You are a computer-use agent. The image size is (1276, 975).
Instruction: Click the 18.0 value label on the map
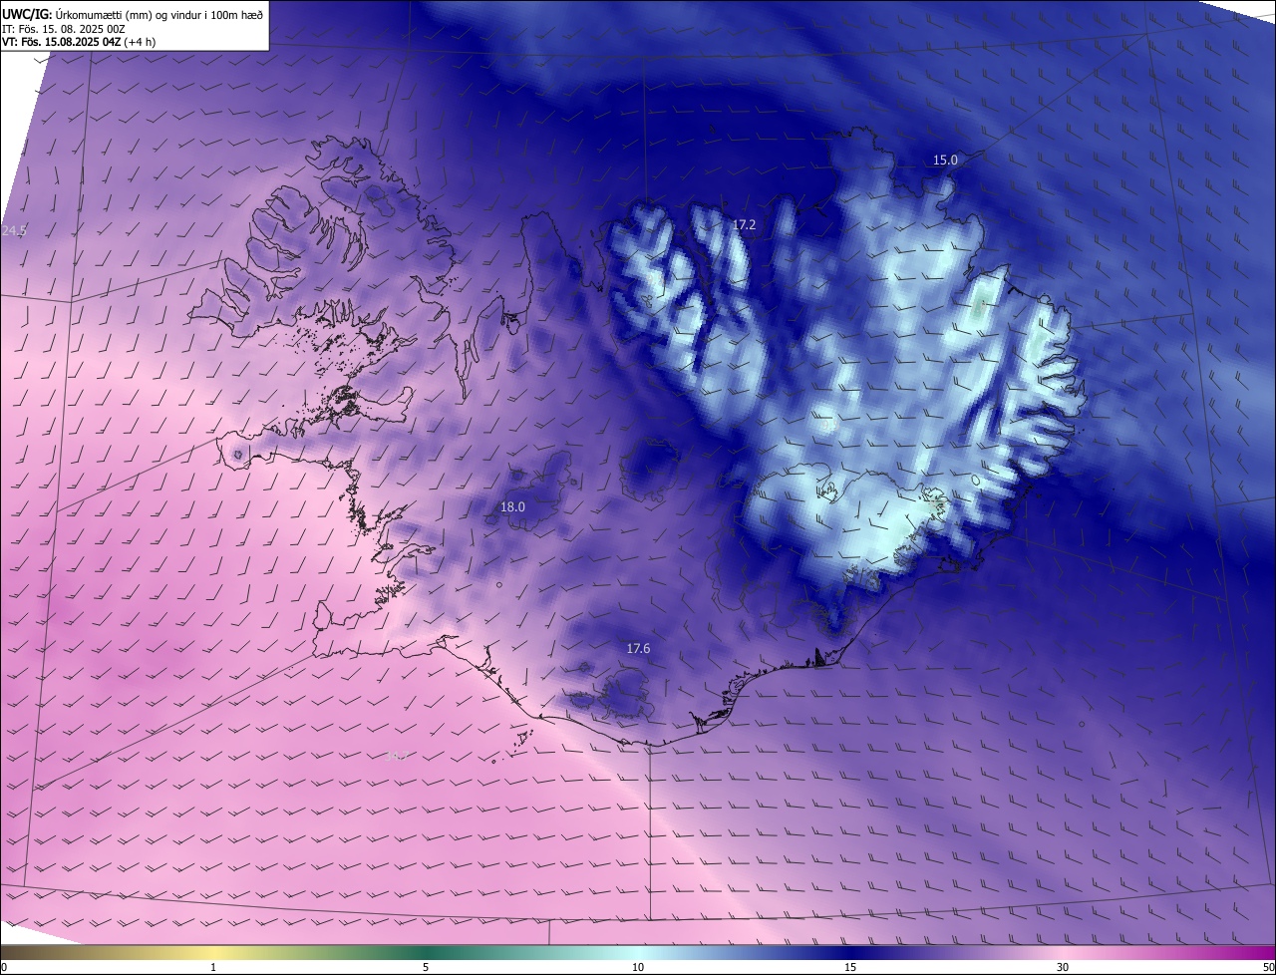pos(512,506)
